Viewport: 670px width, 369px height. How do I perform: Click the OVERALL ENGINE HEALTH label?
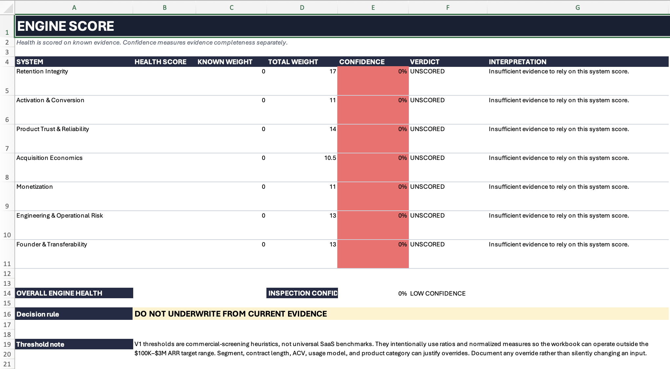74,293
